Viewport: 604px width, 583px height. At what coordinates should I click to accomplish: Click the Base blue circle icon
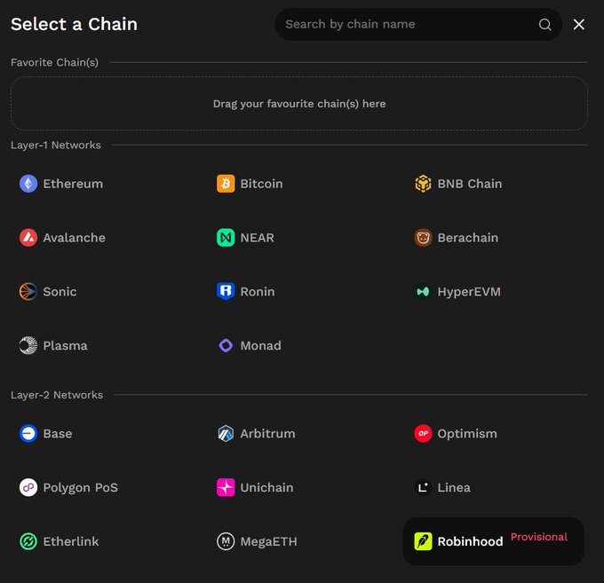tap(28, 433)
